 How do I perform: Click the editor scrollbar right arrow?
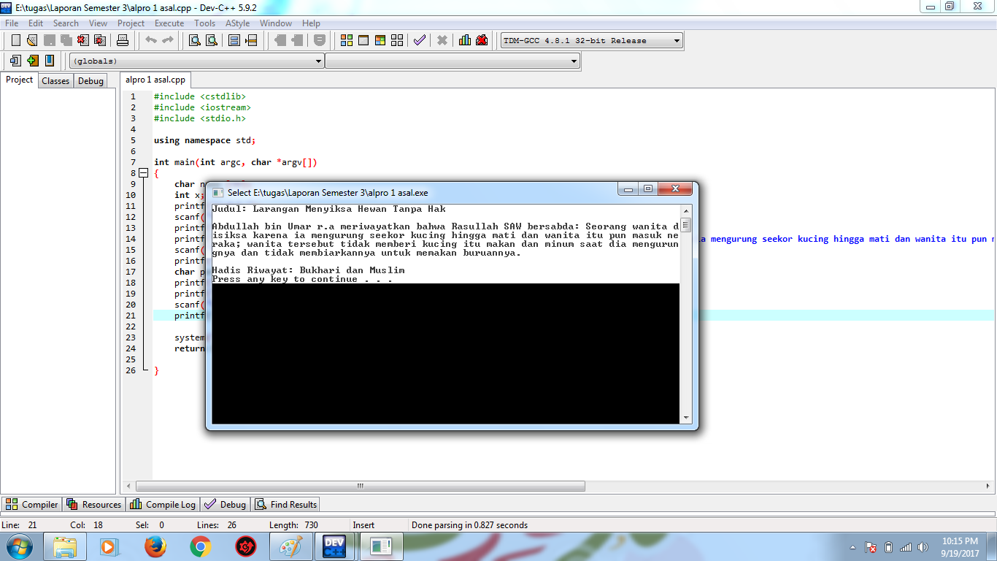pyautogui.click(x=988, y=486)
